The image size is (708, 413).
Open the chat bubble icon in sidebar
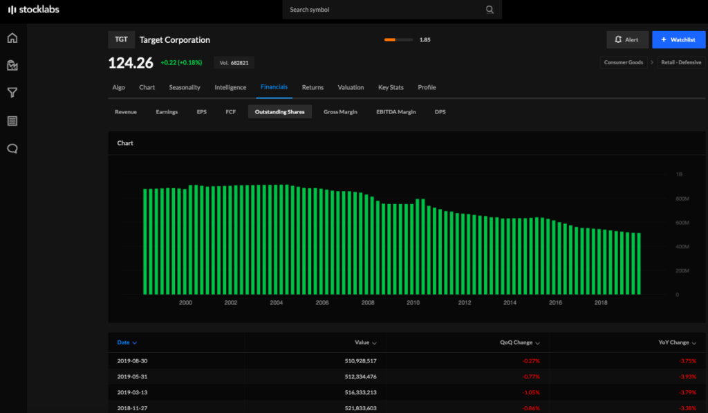12,149
